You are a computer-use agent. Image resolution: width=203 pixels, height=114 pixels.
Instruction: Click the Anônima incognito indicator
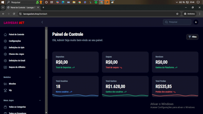tap(189, 14)
